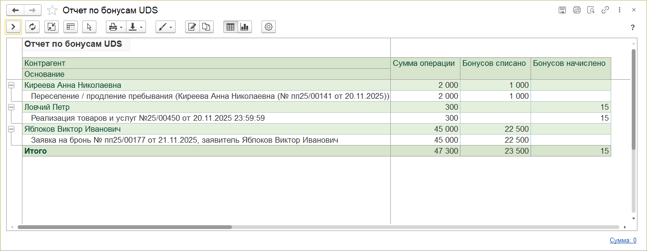Add report to favorites with star icon
This screenshot has height=251, width=647.
[52, 10]
